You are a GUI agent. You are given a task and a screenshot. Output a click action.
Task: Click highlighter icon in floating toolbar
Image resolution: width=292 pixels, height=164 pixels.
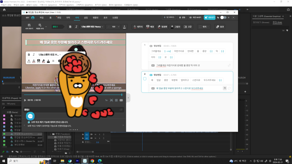[44, 61]
